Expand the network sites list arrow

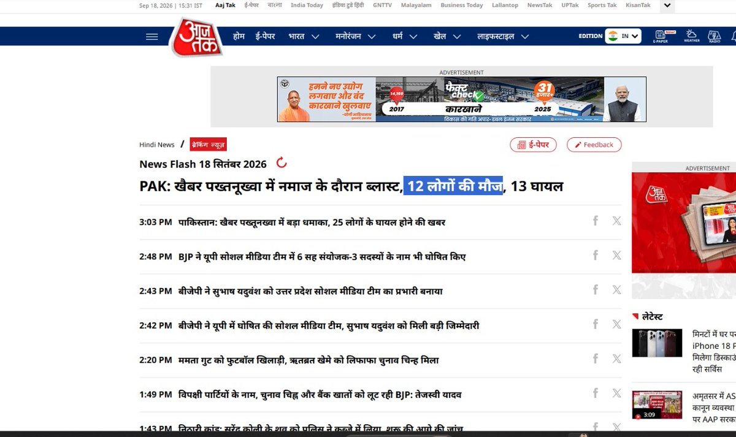pyautogui.click(x=668, y=6)
